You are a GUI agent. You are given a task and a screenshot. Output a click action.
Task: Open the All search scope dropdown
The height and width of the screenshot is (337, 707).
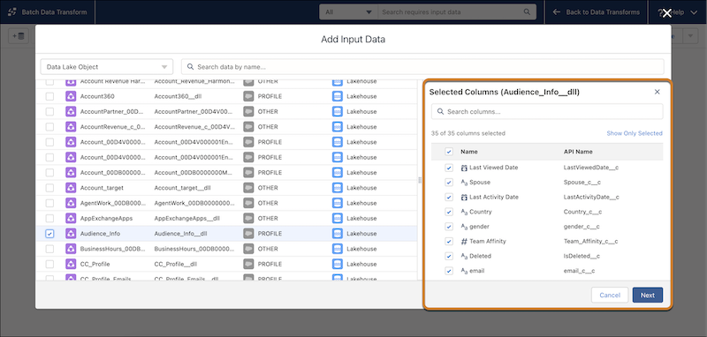click(348, 12)
